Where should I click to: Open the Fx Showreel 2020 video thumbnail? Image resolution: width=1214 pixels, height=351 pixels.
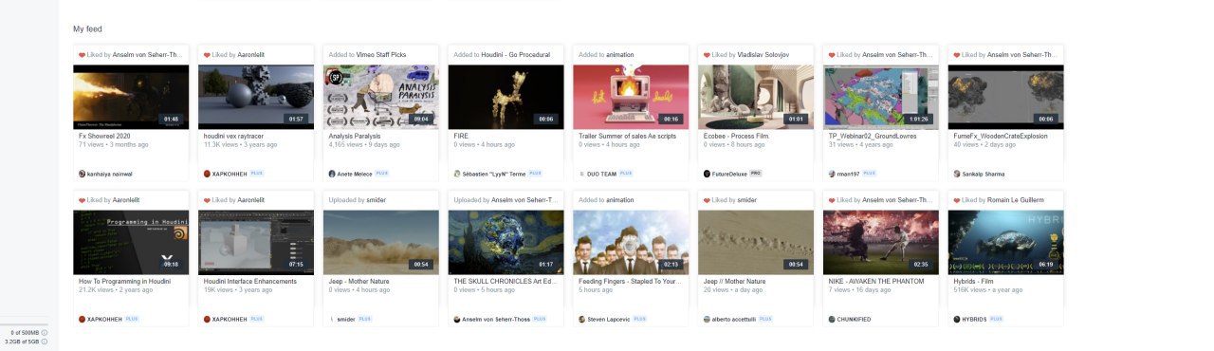tap(132, 97)
